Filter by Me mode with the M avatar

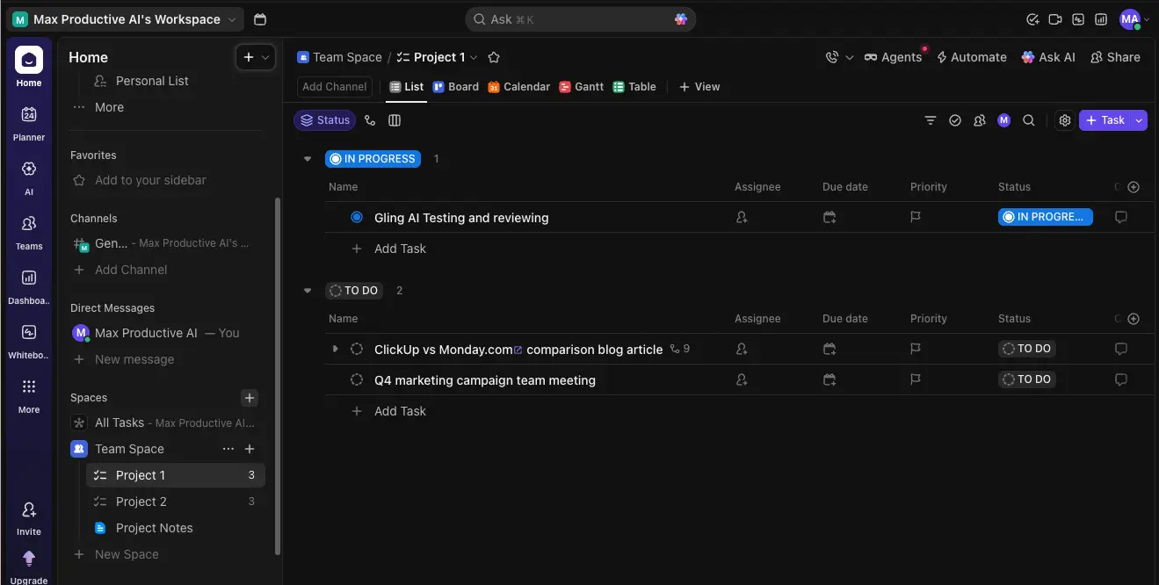1003,119
